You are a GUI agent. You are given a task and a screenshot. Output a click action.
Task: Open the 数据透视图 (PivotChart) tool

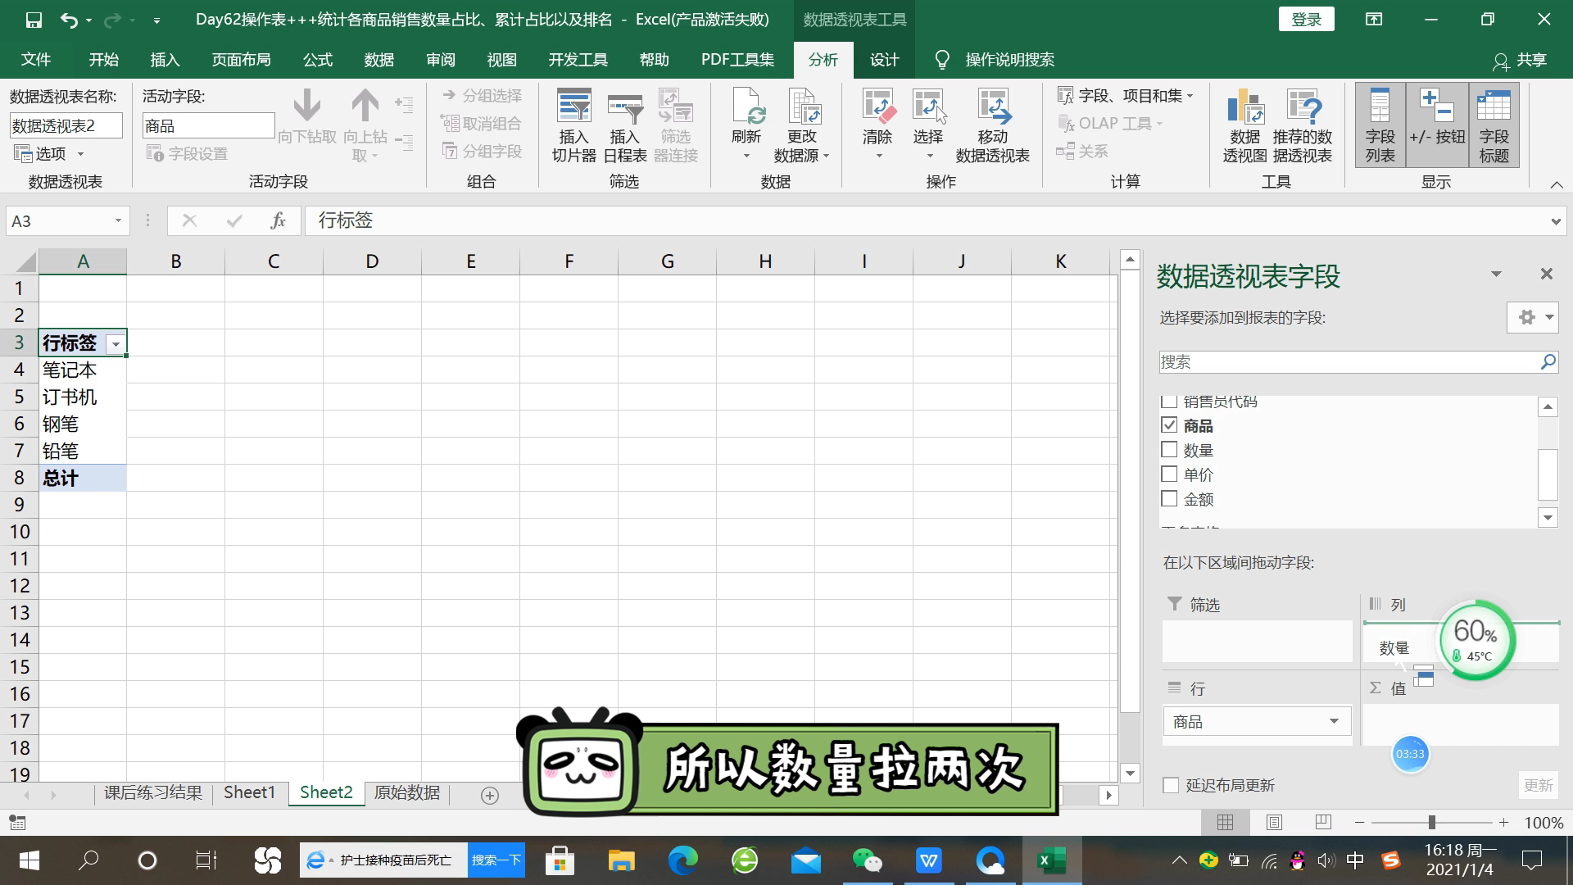[x=1244, y=123]
